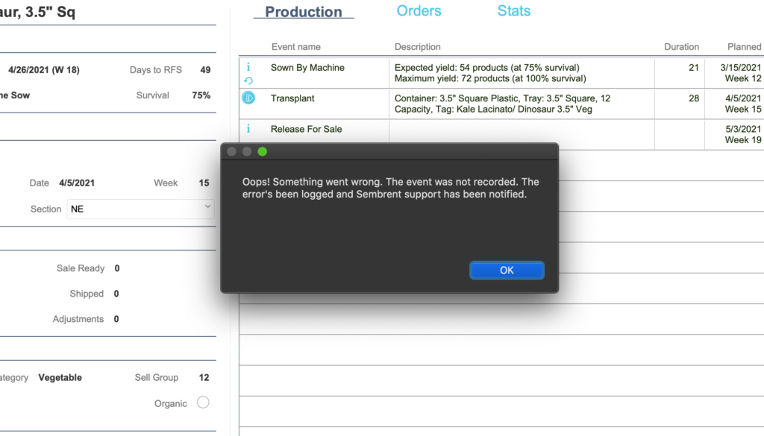The height and width of the screenshot is (436, 764).
Task: Click the Sown By Machine event name
Action: click(307, 68)
